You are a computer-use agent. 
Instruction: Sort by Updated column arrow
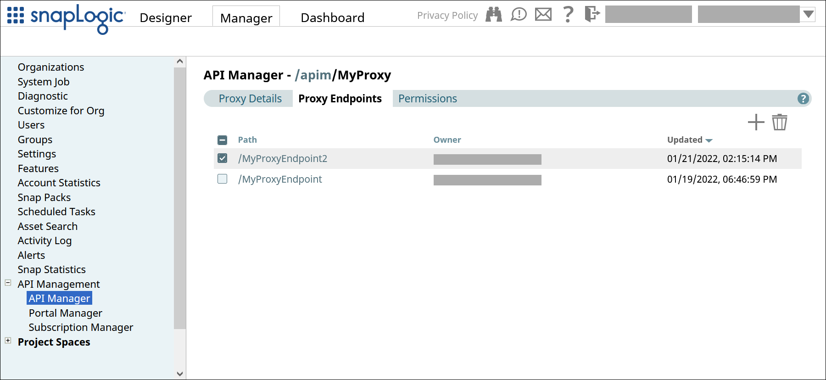709,140
